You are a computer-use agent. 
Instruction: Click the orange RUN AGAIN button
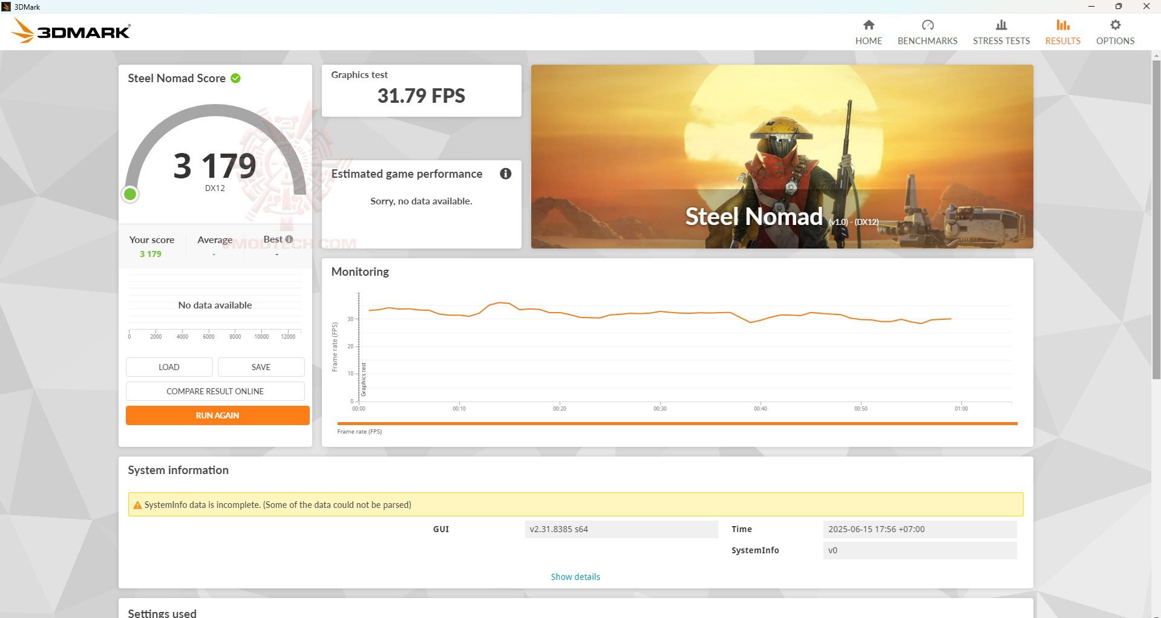[x=217, y=415]
